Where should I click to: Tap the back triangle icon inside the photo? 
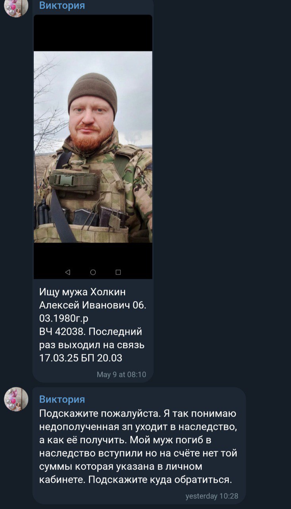(67, 272)
